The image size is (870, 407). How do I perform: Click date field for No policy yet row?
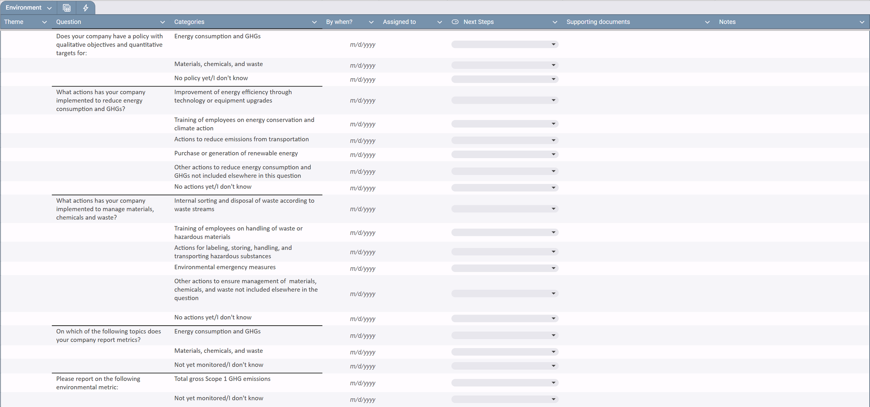pos(362,80)
